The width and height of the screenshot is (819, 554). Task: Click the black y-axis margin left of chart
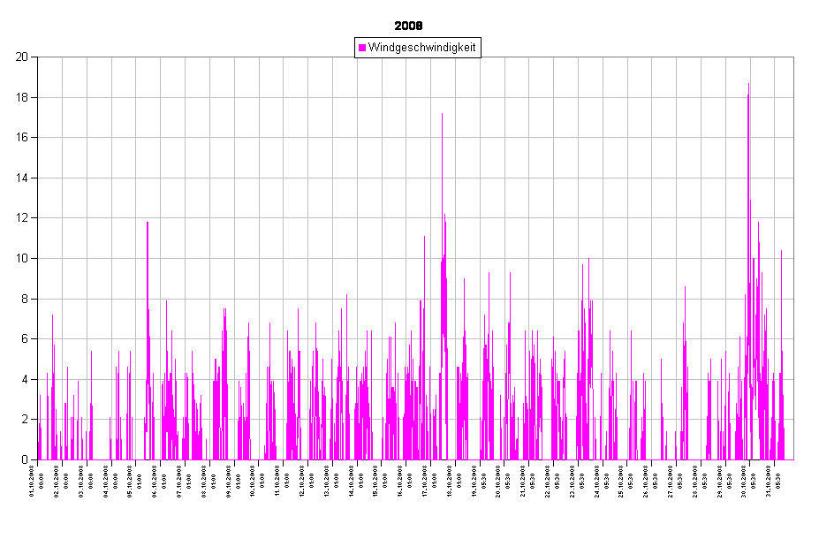coord(18,256)
